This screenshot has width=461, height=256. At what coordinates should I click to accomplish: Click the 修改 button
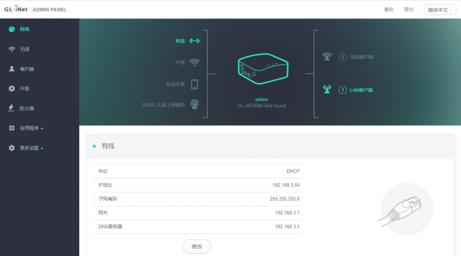197,246
